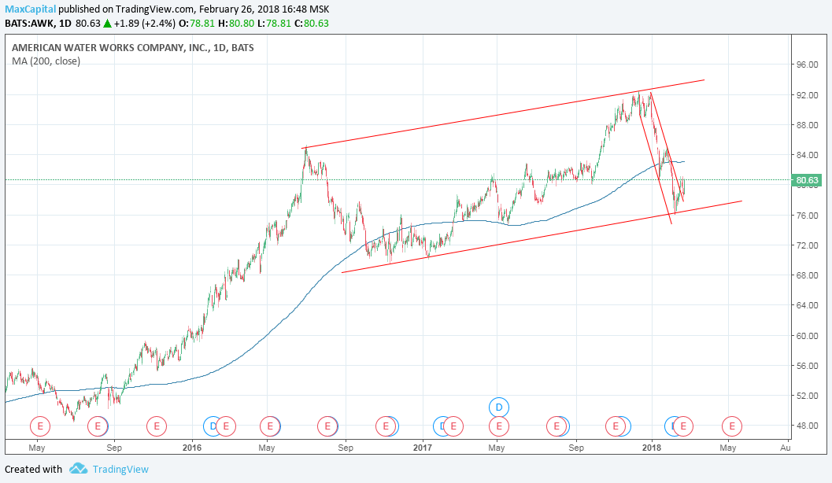Click the 76.00 price axis label
The height and width of the screenshot is (483, 832).
(807, 216)
